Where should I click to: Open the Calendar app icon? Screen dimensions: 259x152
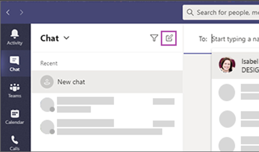(15, 117)
